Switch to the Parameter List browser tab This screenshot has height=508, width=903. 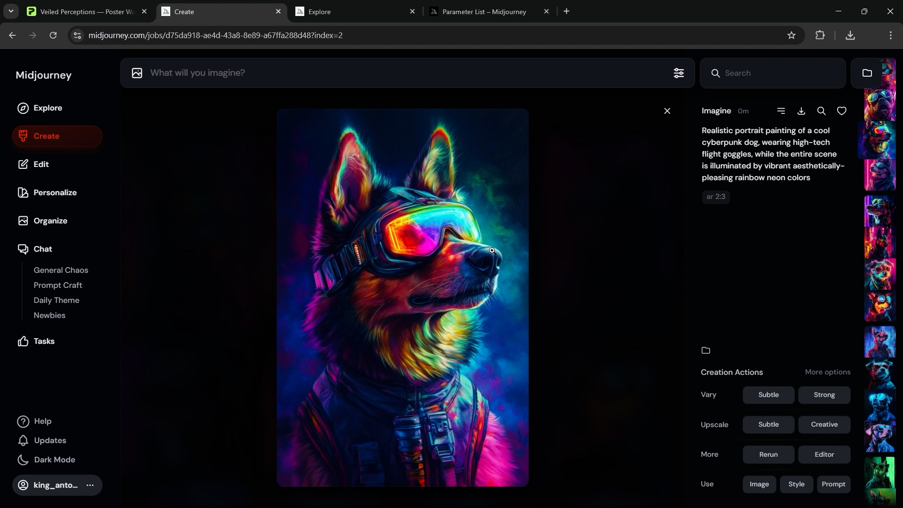(x=484, y=11)
